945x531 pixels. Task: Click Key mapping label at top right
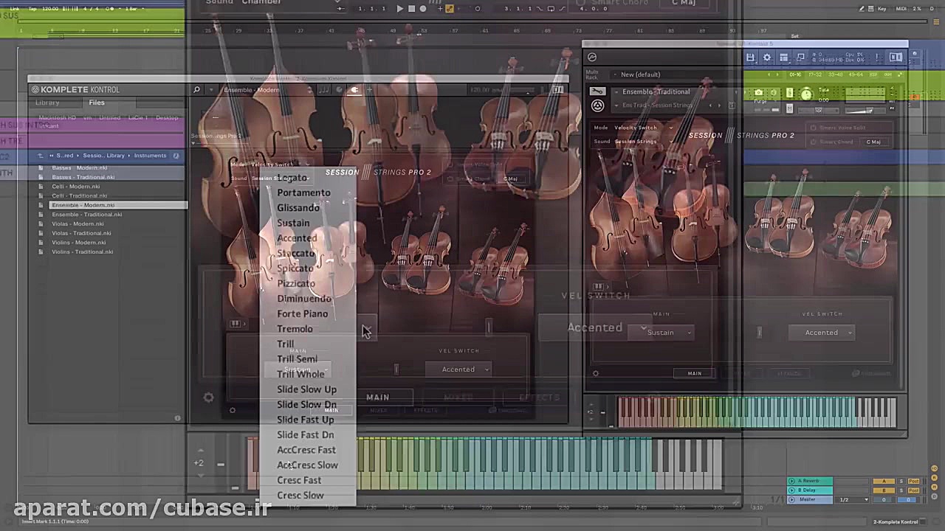pos(882,9)
